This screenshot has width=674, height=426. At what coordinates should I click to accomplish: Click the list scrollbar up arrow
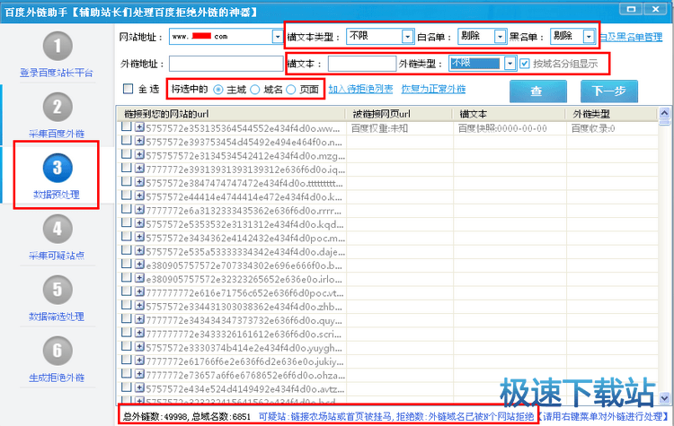(664, 113)
